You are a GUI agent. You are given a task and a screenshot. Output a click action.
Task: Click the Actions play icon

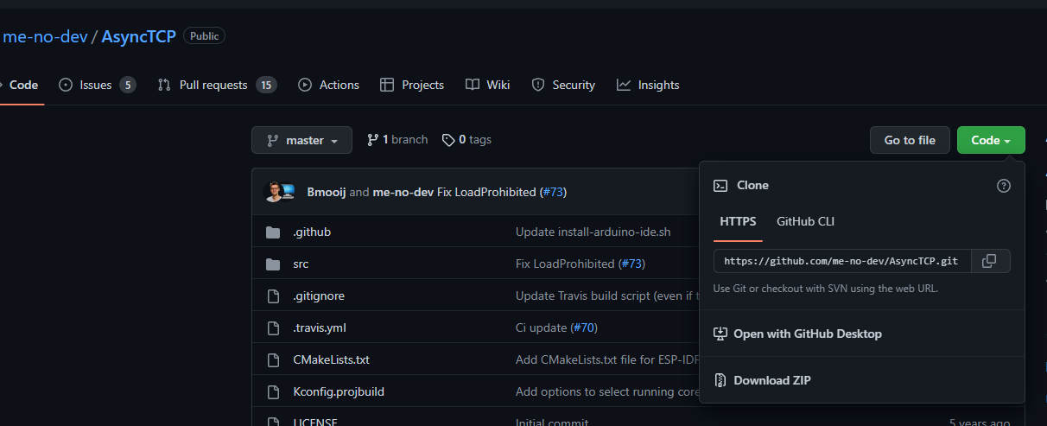point(305,85)
